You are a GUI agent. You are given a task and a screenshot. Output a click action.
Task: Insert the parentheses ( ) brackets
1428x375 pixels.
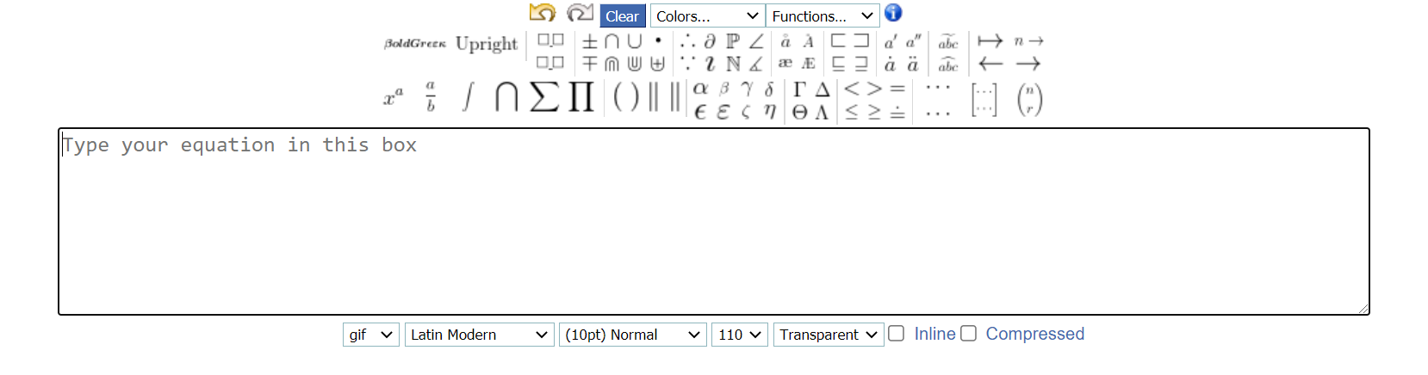coord(626,96)
